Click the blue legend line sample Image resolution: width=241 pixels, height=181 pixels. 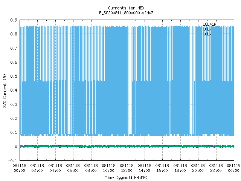(226, 34)
